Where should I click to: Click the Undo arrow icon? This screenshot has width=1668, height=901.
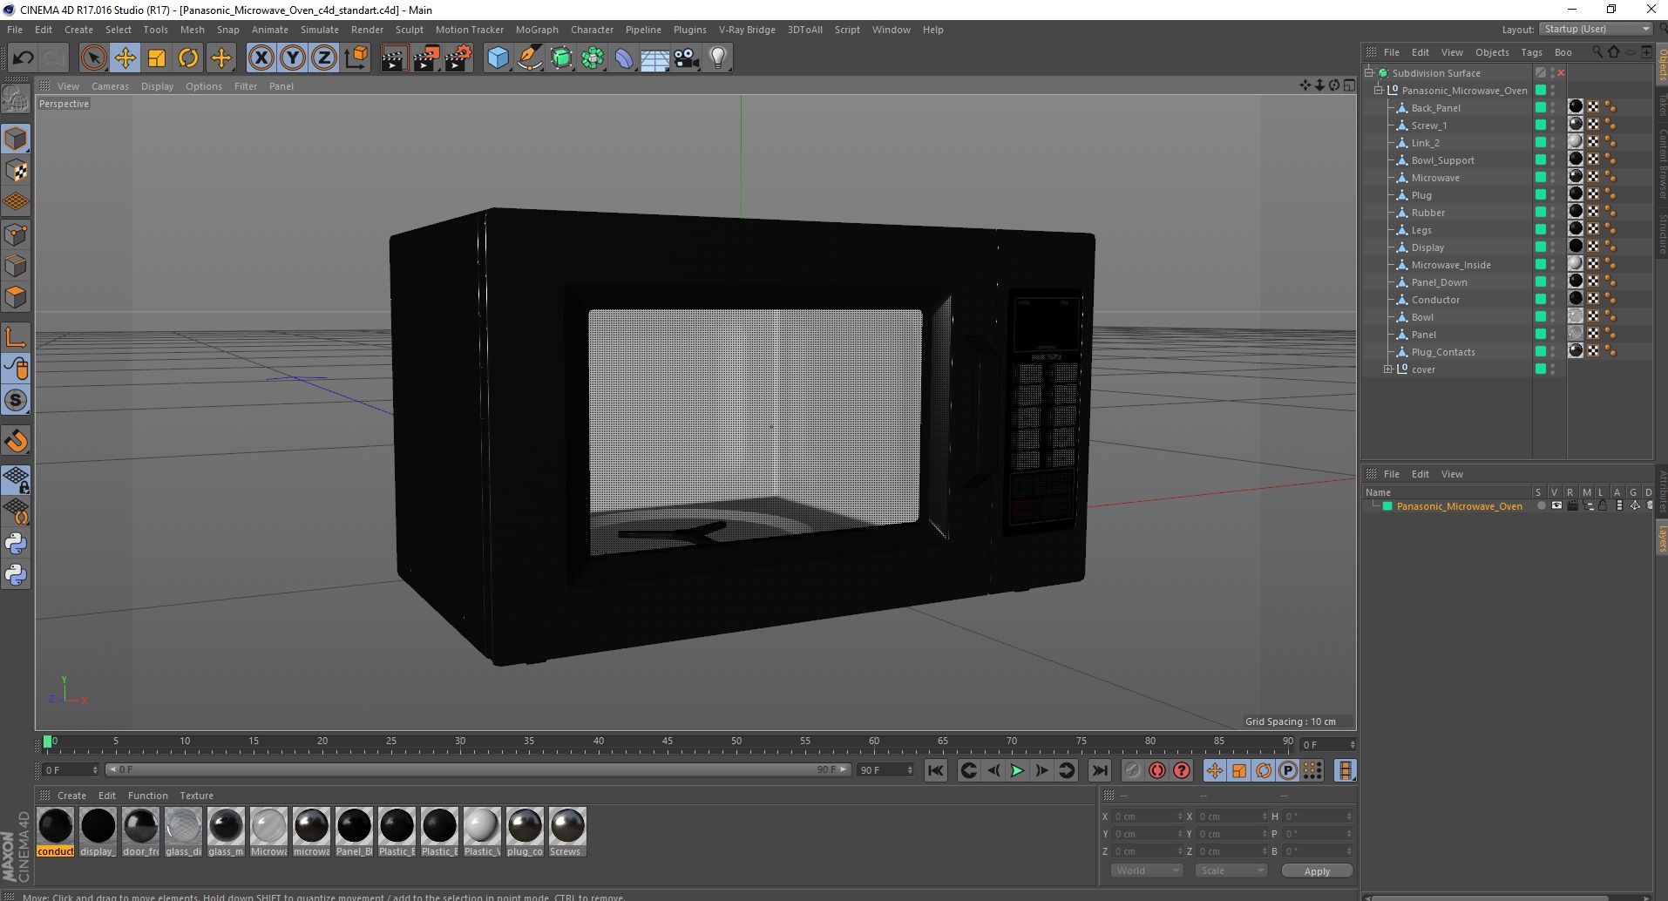(23, 58)
